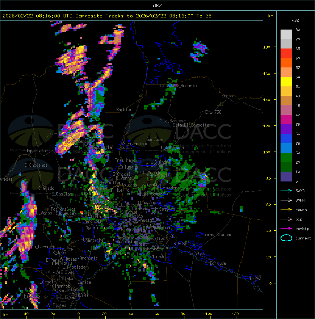Click the pink bip arrow in legend
Screen dimensions: 315x319
286,219
